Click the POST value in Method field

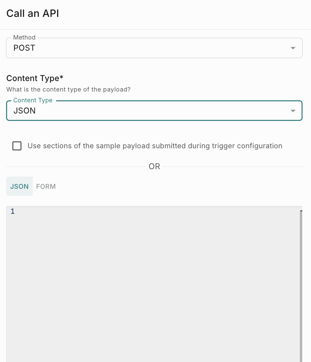tap(24, 48)
